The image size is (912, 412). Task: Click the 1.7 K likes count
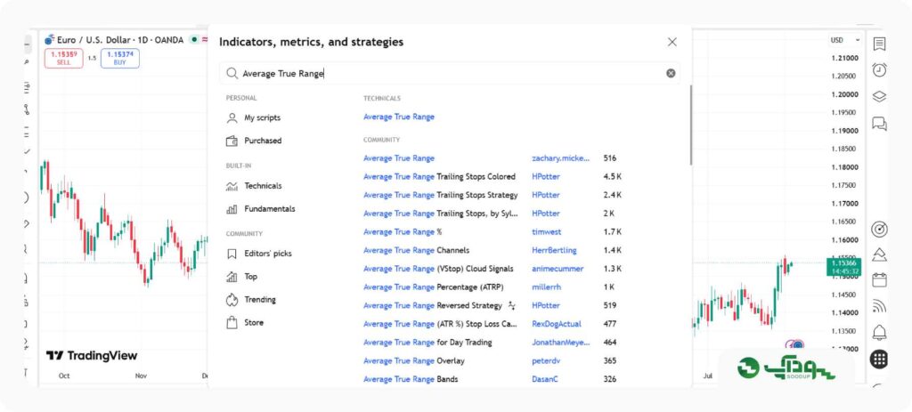tap(613, 232)
